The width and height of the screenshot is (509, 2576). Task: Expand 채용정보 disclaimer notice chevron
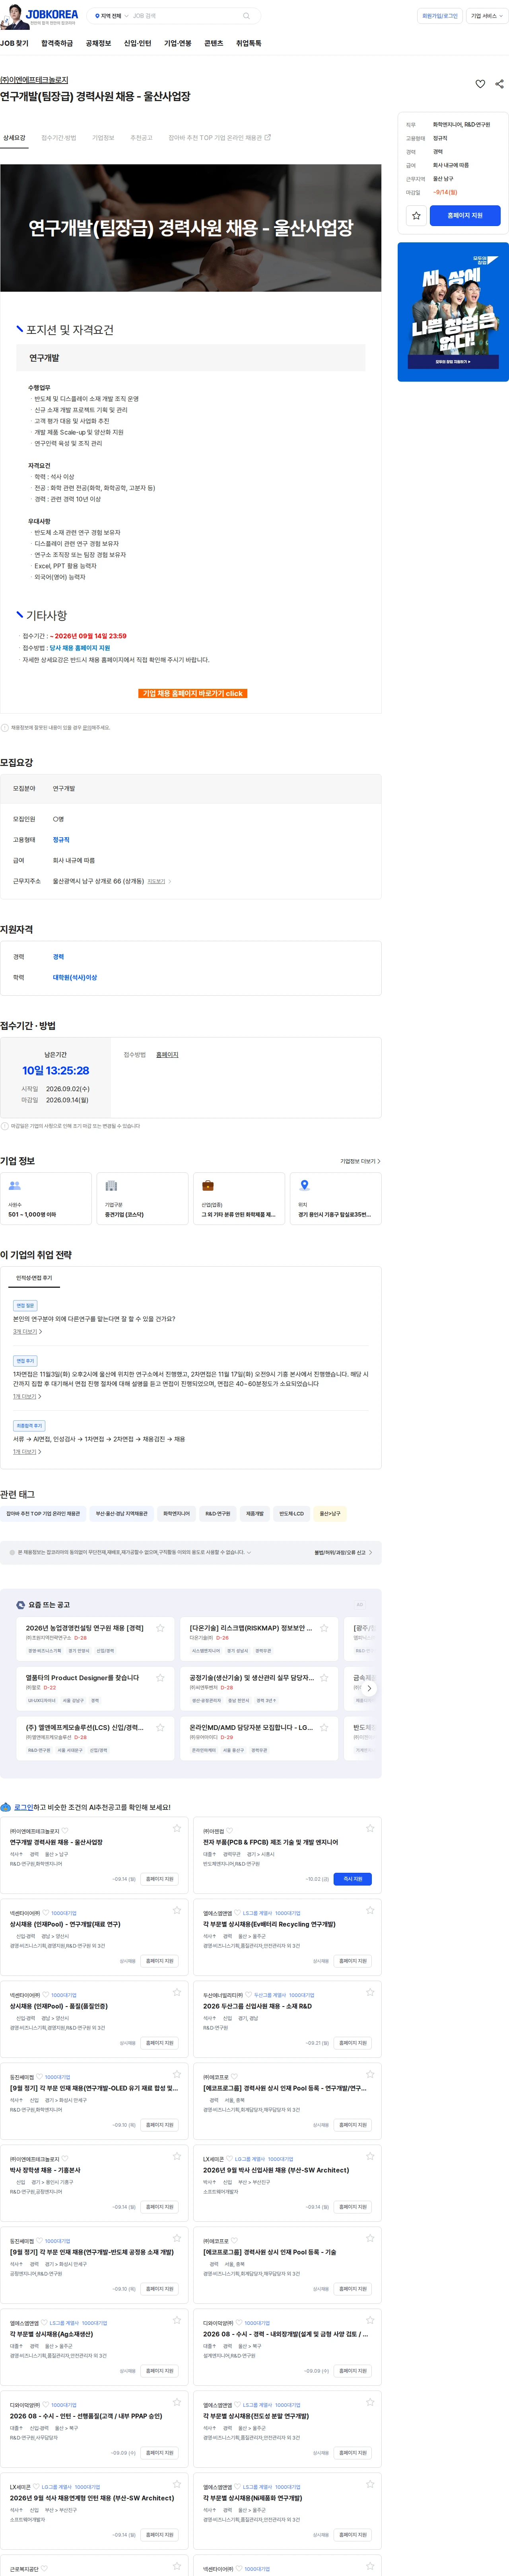point(249,1553)
